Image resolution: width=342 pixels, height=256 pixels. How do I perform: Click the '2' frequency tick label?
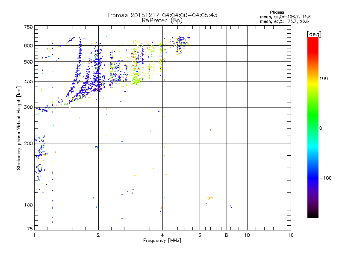[x=98, y=235]
